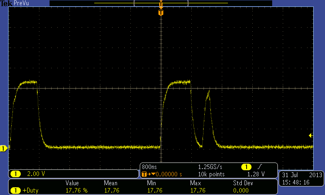Click the 17.76 % duty Value reading
Viewport: 325px width, 195px height.
coord(76,191)
